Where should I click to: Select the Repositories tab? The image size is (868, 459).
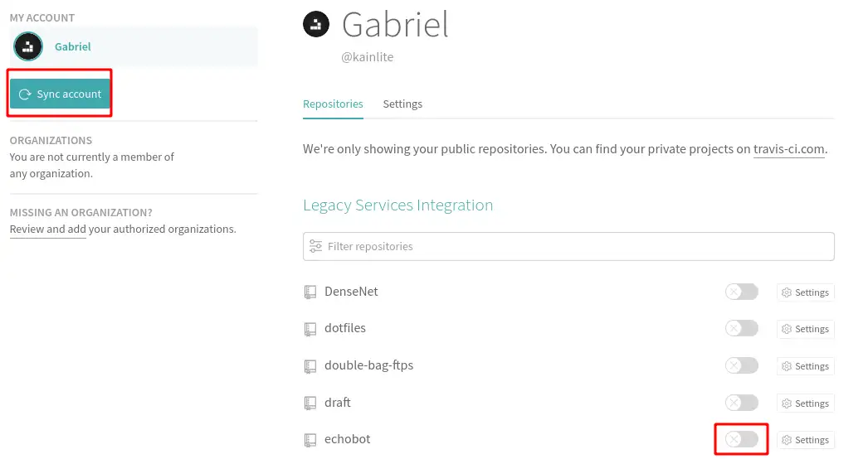coord(333,104)
